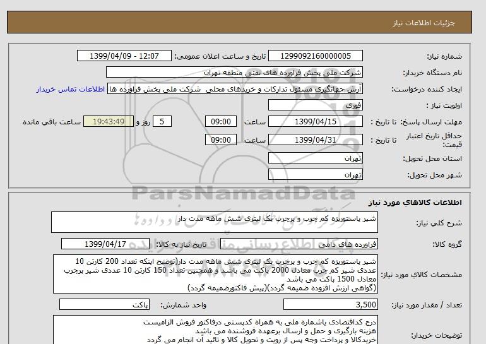Click the priority field showing فوری
This screenshot has height=344, width=486.
pos(315,105)
